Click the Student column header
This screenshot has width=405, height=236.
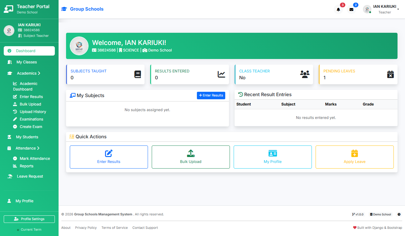[x=244, y=104]
